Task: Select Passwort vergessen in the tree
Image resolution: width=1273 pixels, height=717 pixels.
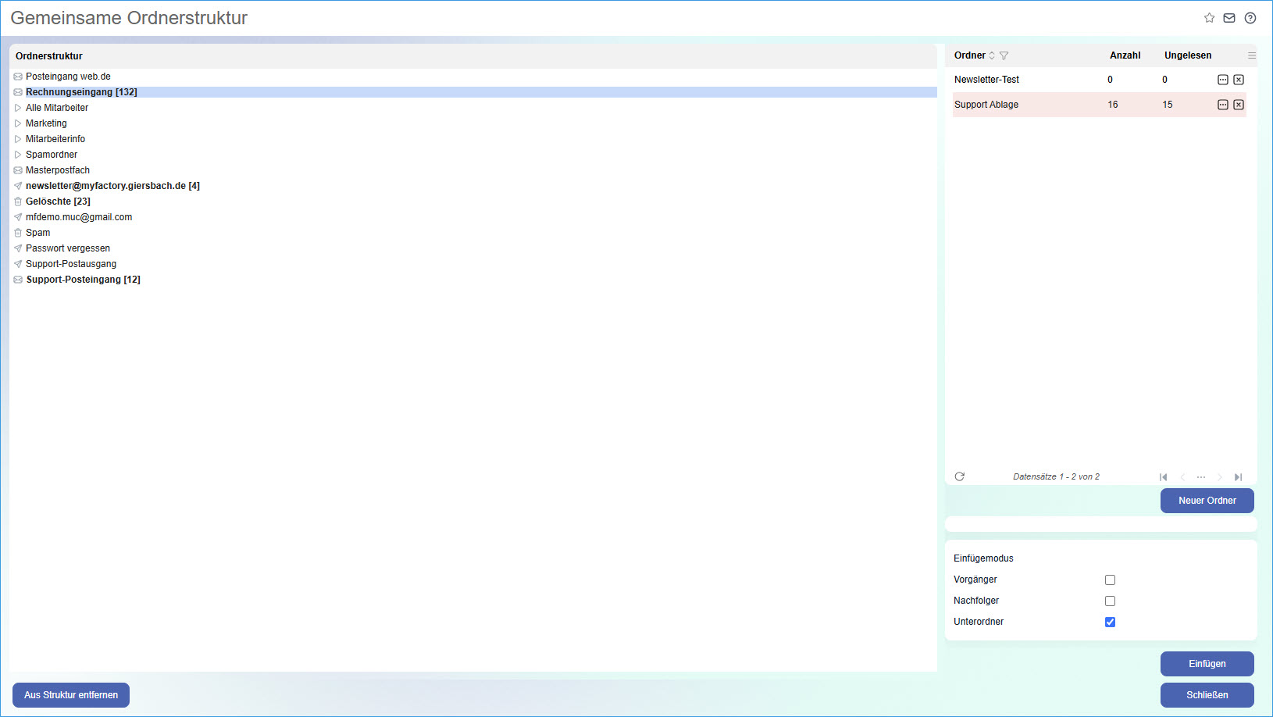Action: pos(68,248)
